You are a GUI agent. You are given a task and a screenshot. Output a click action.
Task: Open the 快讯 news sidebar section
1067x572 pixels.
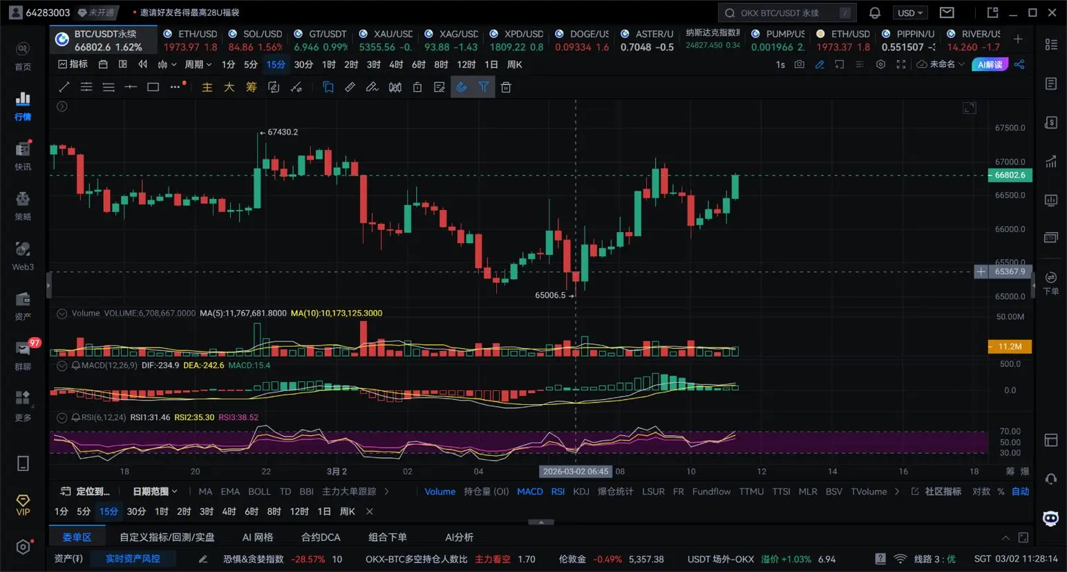click(23, 156)
